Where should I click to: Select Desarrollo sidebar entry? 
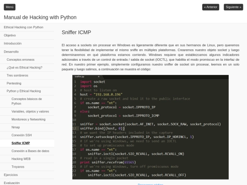coord(11,52)
